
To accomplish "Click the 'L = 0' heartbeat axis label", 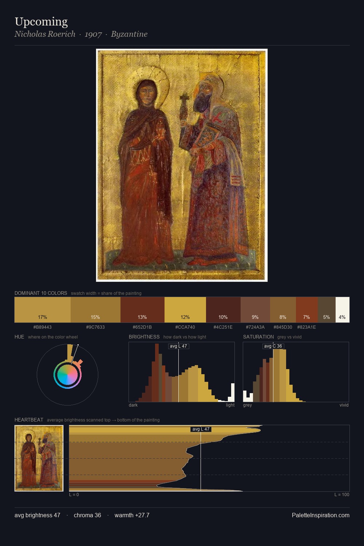I will 74,495.
